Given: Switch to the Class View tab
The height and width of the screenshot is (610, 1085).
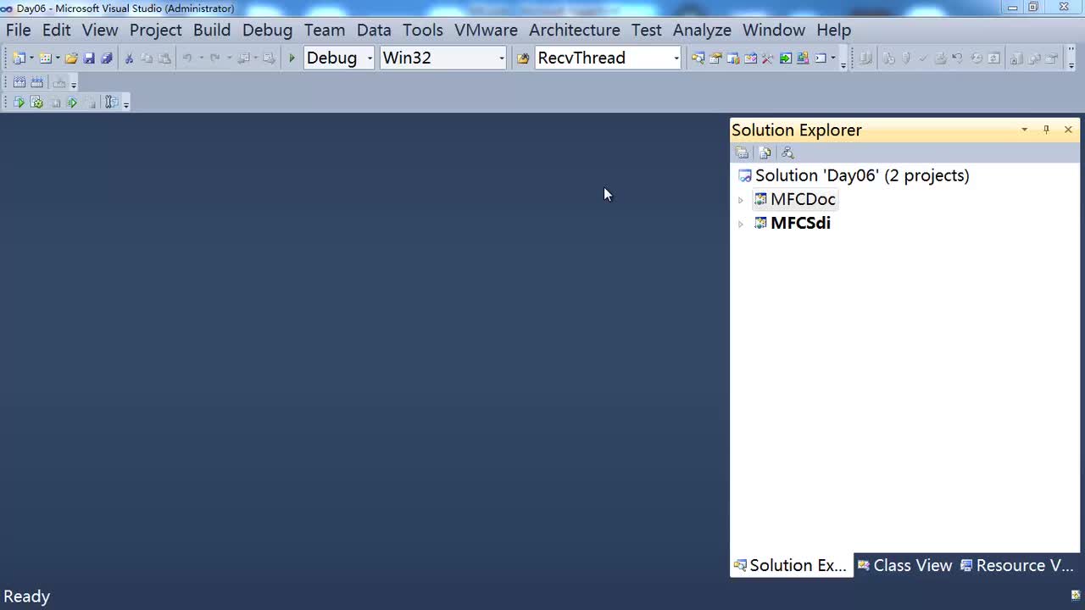Looking at the screenshot, I should [x=904, y=565].
